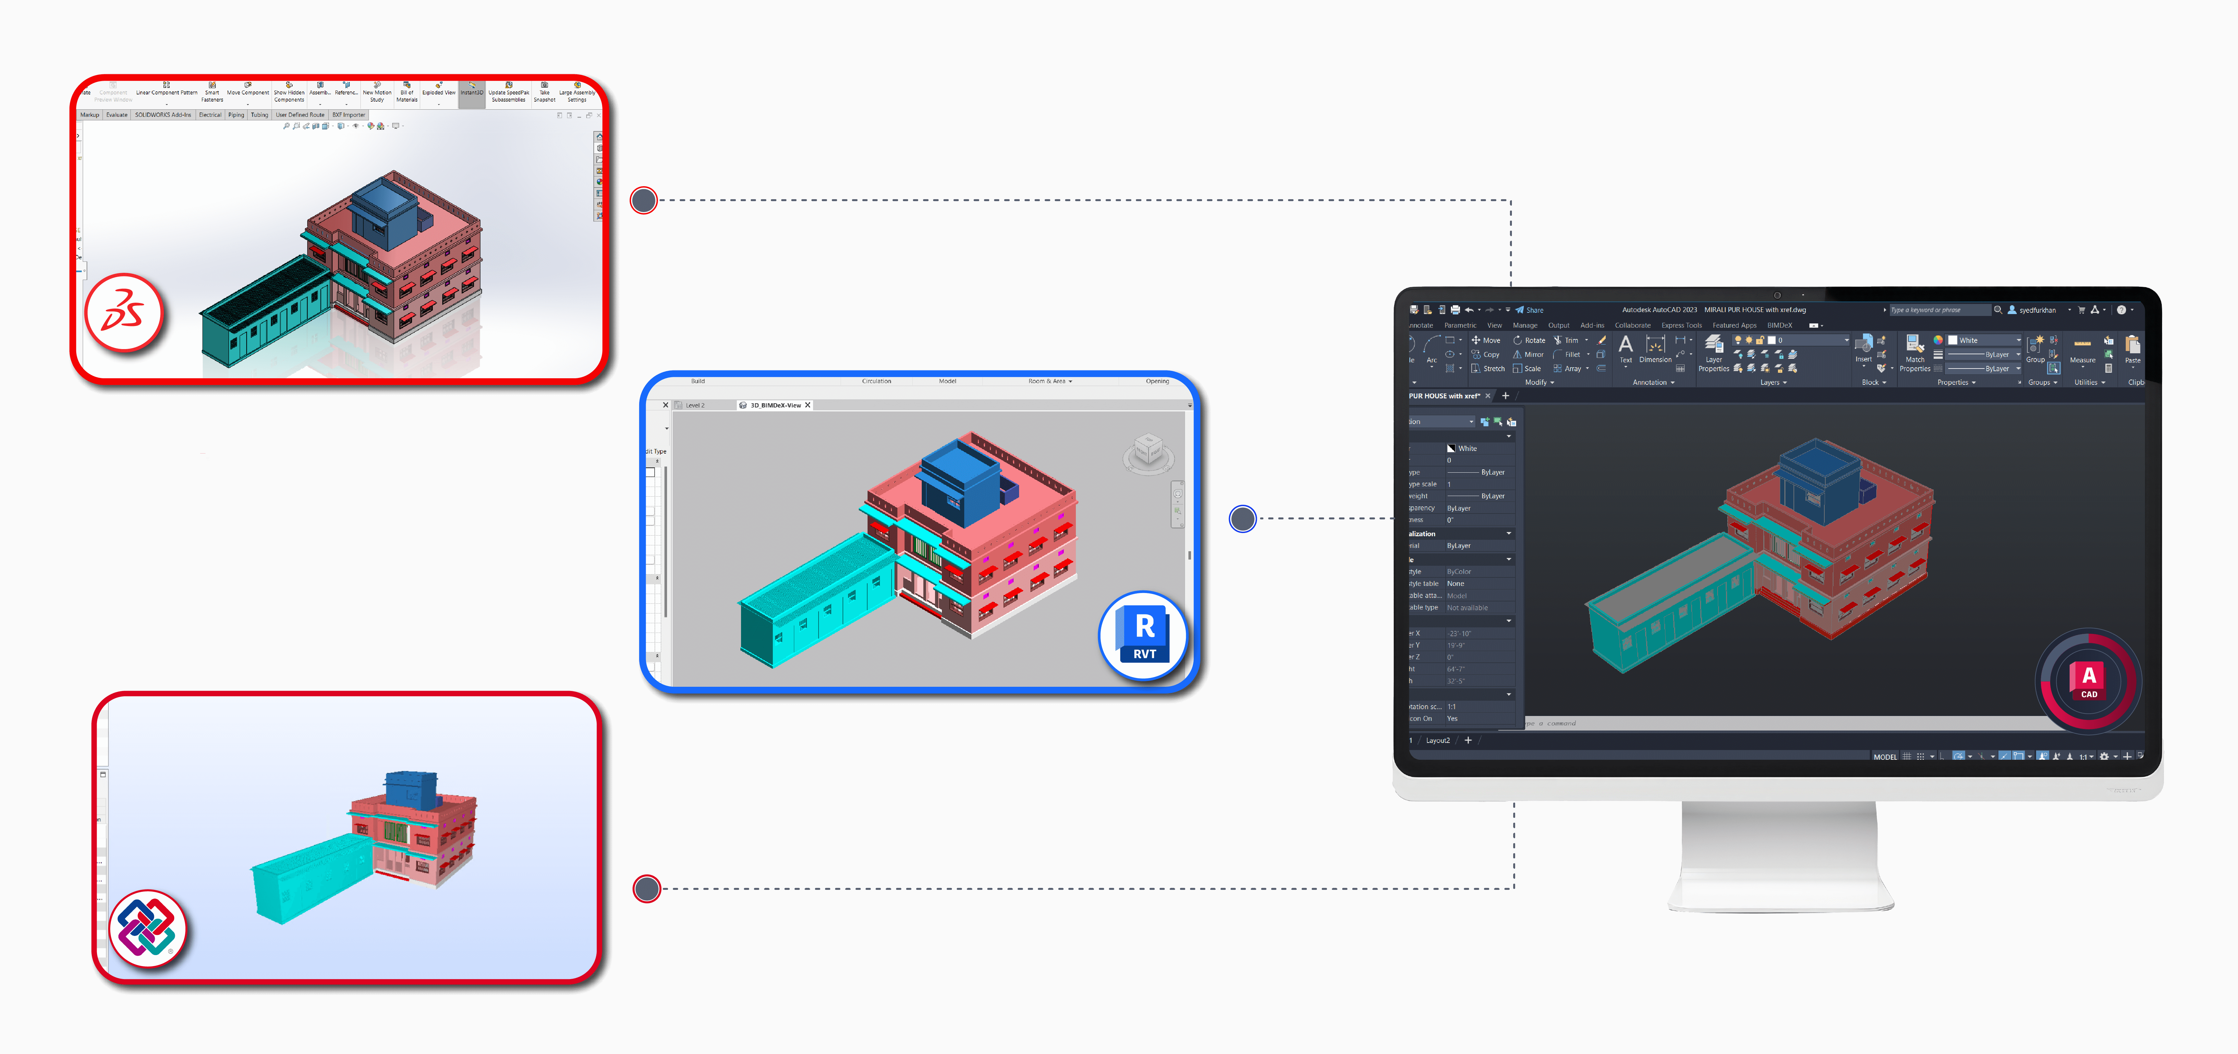Toggle Group Selection in AutoCAD Groups panel
The height and width of the screenshot is (1054, 2238).
click(2054, 369)
